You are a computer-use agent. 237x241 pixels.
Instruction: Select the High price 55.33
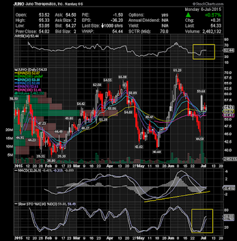pos(44,20)
